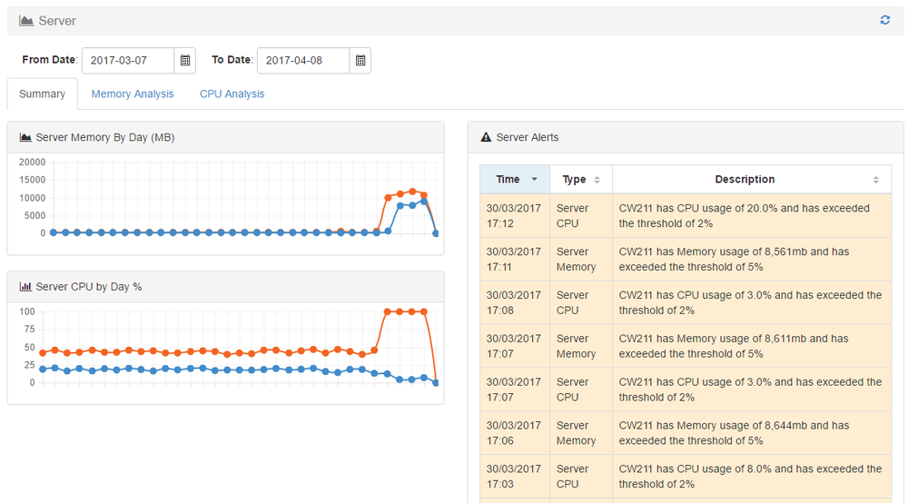Select the 17:12 CPU usage 20.0% alert row
This screenshot has width=908, height=503.
click(x=686, y=215)
